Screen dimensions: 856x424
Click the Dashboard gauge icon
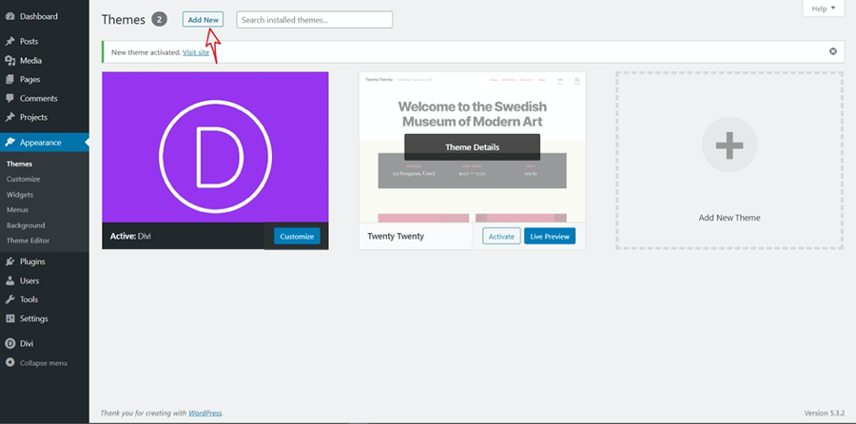[x=10, y=16]
